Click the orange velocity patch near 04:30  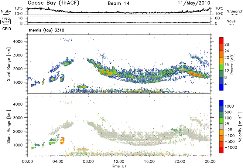[x=62, y=141]
